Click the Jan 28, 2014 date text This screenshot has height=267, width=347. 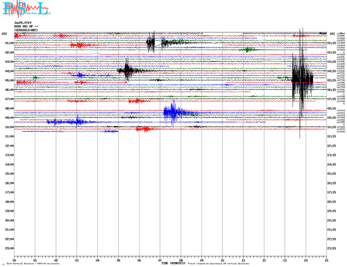coord(23,23)
